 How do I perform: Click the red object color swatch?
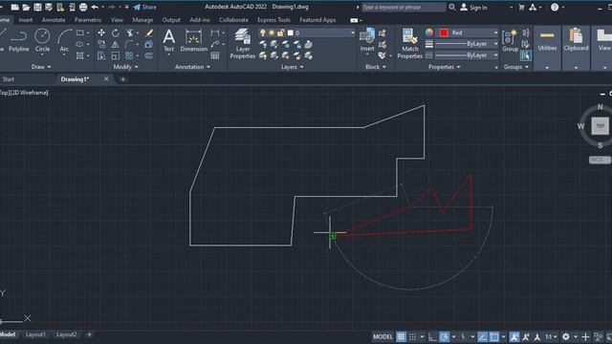(444, 32)
